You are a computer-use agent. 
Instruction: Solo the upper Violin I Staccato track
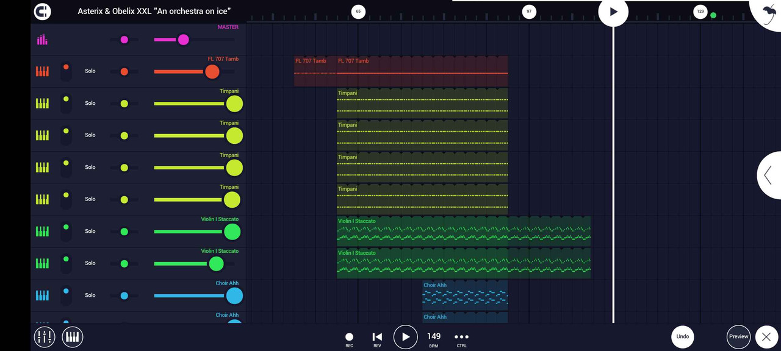tap(90, 231)
